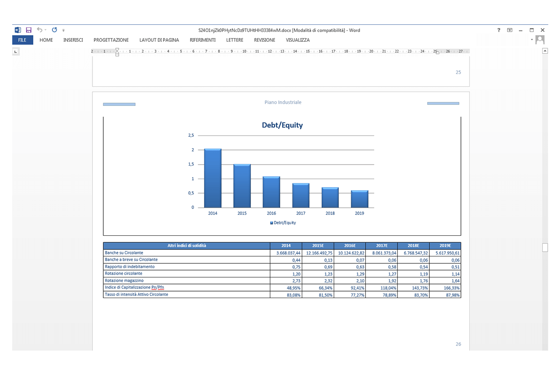Click the 'Banche a breve su Circolante' row label
Image resolution: width=560 pixels, height=375 pixels.
click(x=131, y=259)
